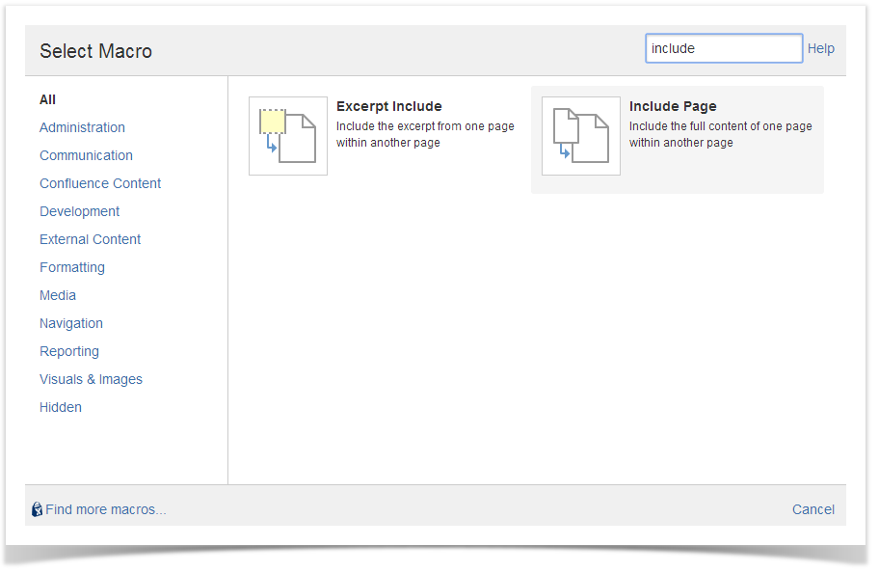Click the description 'Include the excerpt from one page'

point(425,126)
